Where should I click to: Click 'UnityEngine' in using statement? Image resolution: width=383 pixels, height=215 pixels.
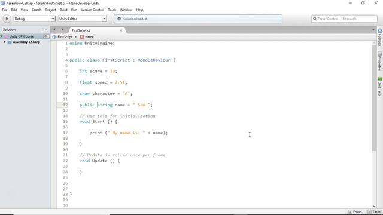coord(98,43)
